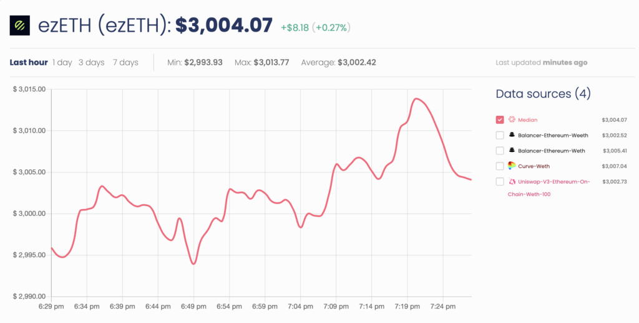639x323 pixels.
Task: Open the Curve-Weth source label
Action: (534, 166)
